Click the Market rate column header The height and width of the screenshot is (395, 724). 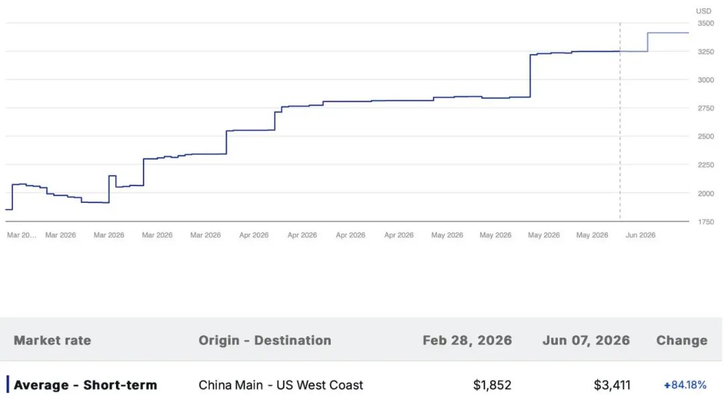point(53,340)
